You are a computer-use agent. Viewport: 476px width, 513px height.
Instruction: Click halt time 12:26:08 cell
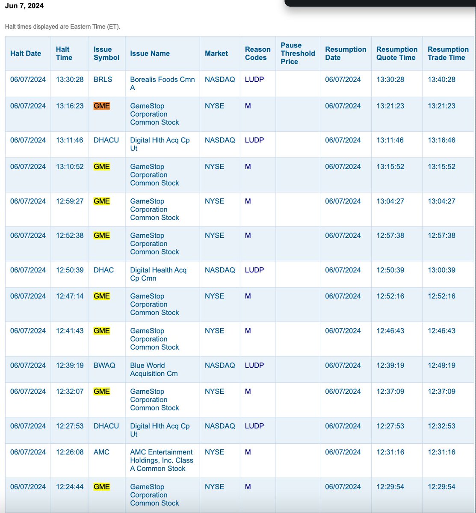tap(70, 452)
